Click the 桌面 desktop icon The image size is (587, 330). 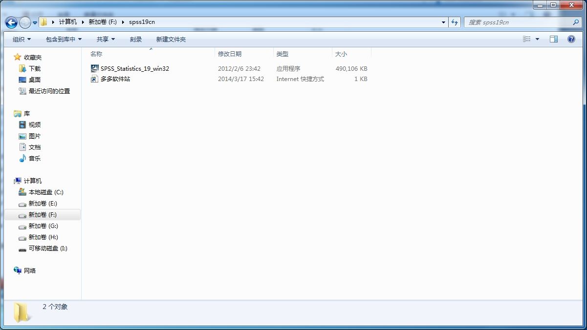[22, 80]
